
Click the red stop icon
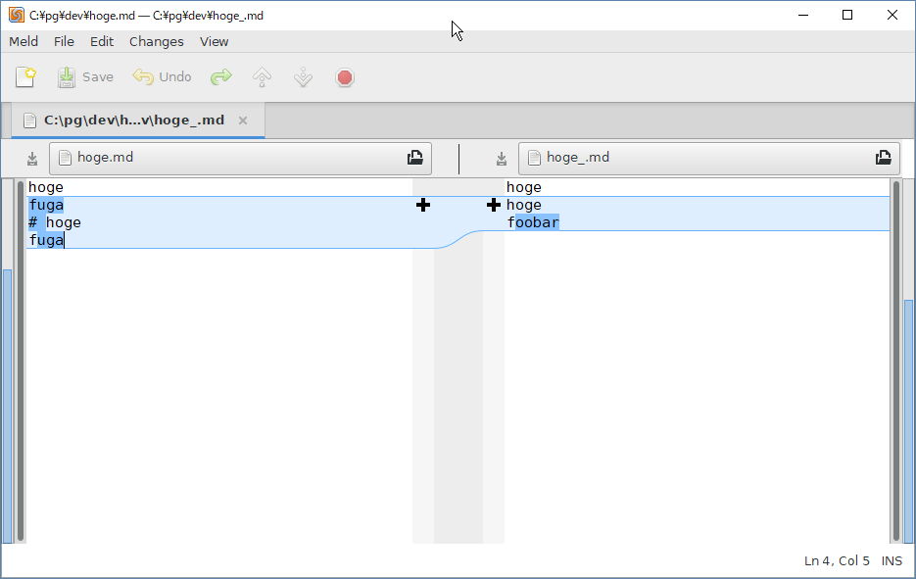coord(344,77)
